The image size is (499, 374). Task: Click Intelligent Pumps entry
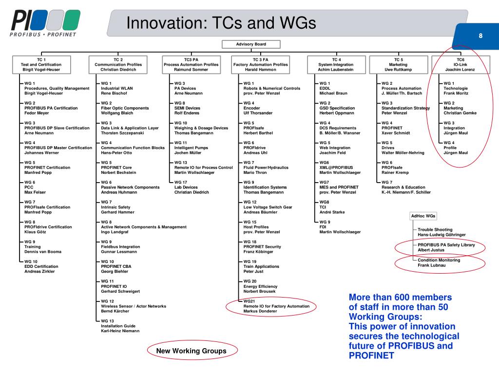[191, 148]
